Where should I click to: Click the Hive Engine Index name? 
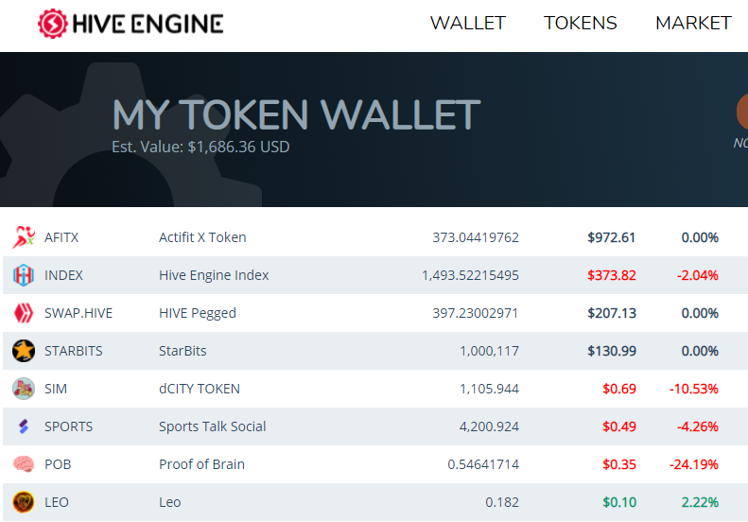pyautogui.click(x=214, y=275)
